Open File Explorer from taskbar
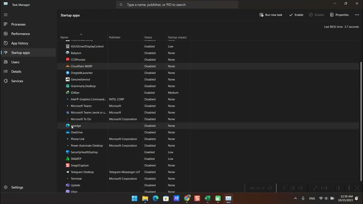This screenshot has width=363, height=204. click(145, 198)
